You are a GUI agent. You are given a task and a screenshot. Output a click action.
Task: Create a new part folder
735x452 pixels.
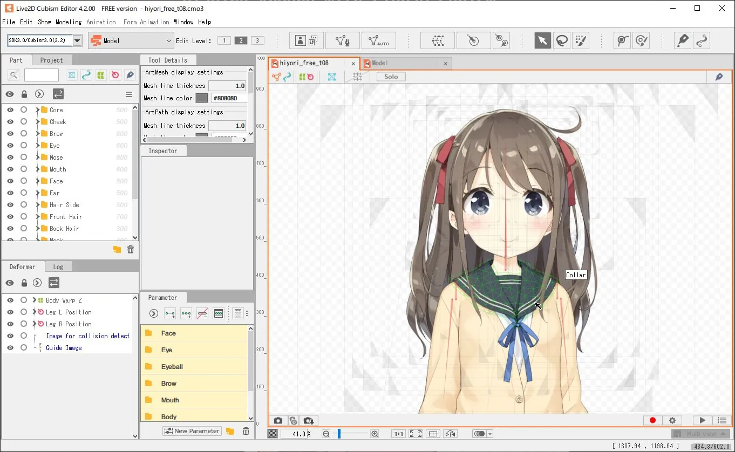117,249
